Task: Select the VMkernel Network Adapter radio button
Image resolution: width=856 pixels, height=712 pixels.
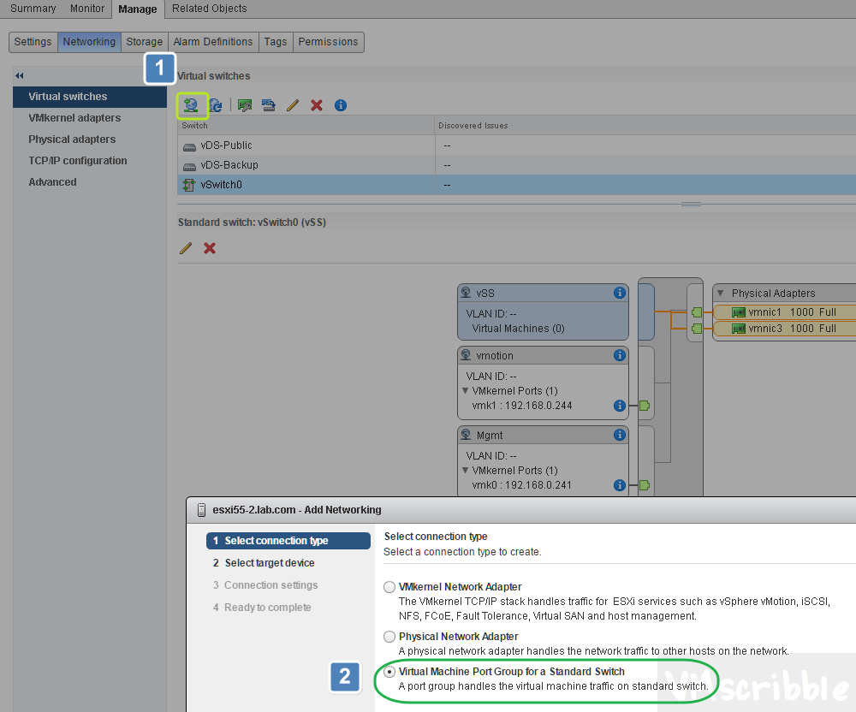Action: point(390,587)
